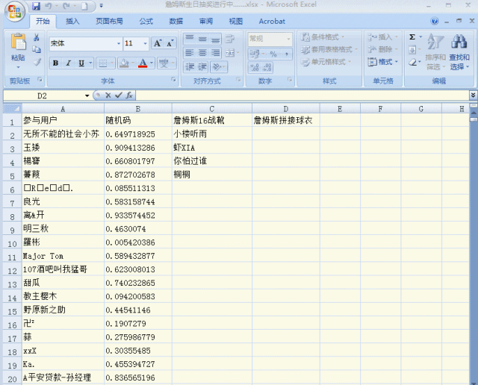Undo the last action

point(49,6)
